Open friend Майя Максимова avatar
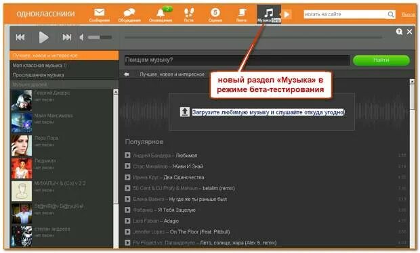Screen dimensions: 420x253 coord(22,122)
